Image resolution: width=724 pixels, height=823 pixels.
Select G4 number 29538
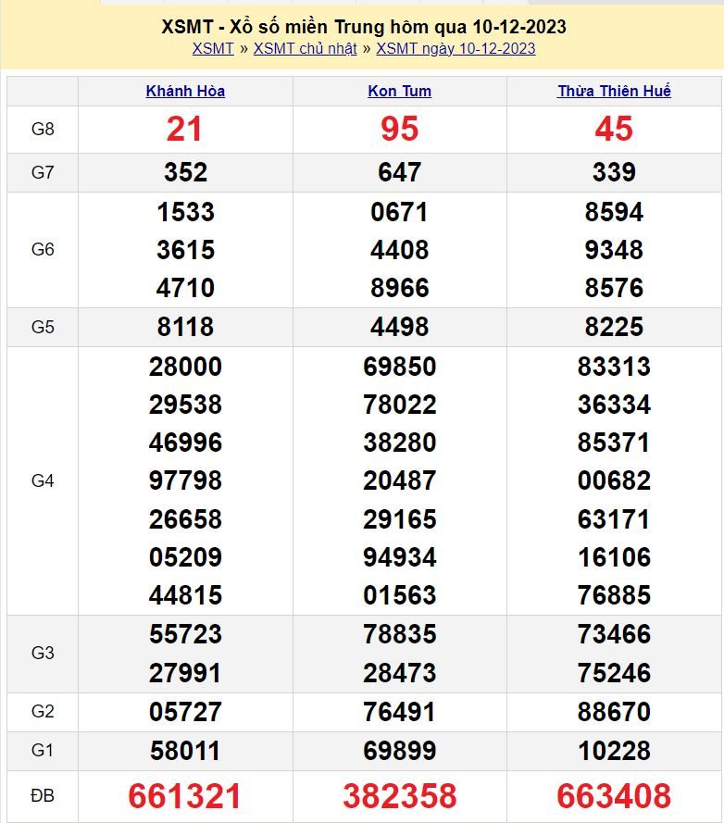pyautogui.click(x=185, y=405)
